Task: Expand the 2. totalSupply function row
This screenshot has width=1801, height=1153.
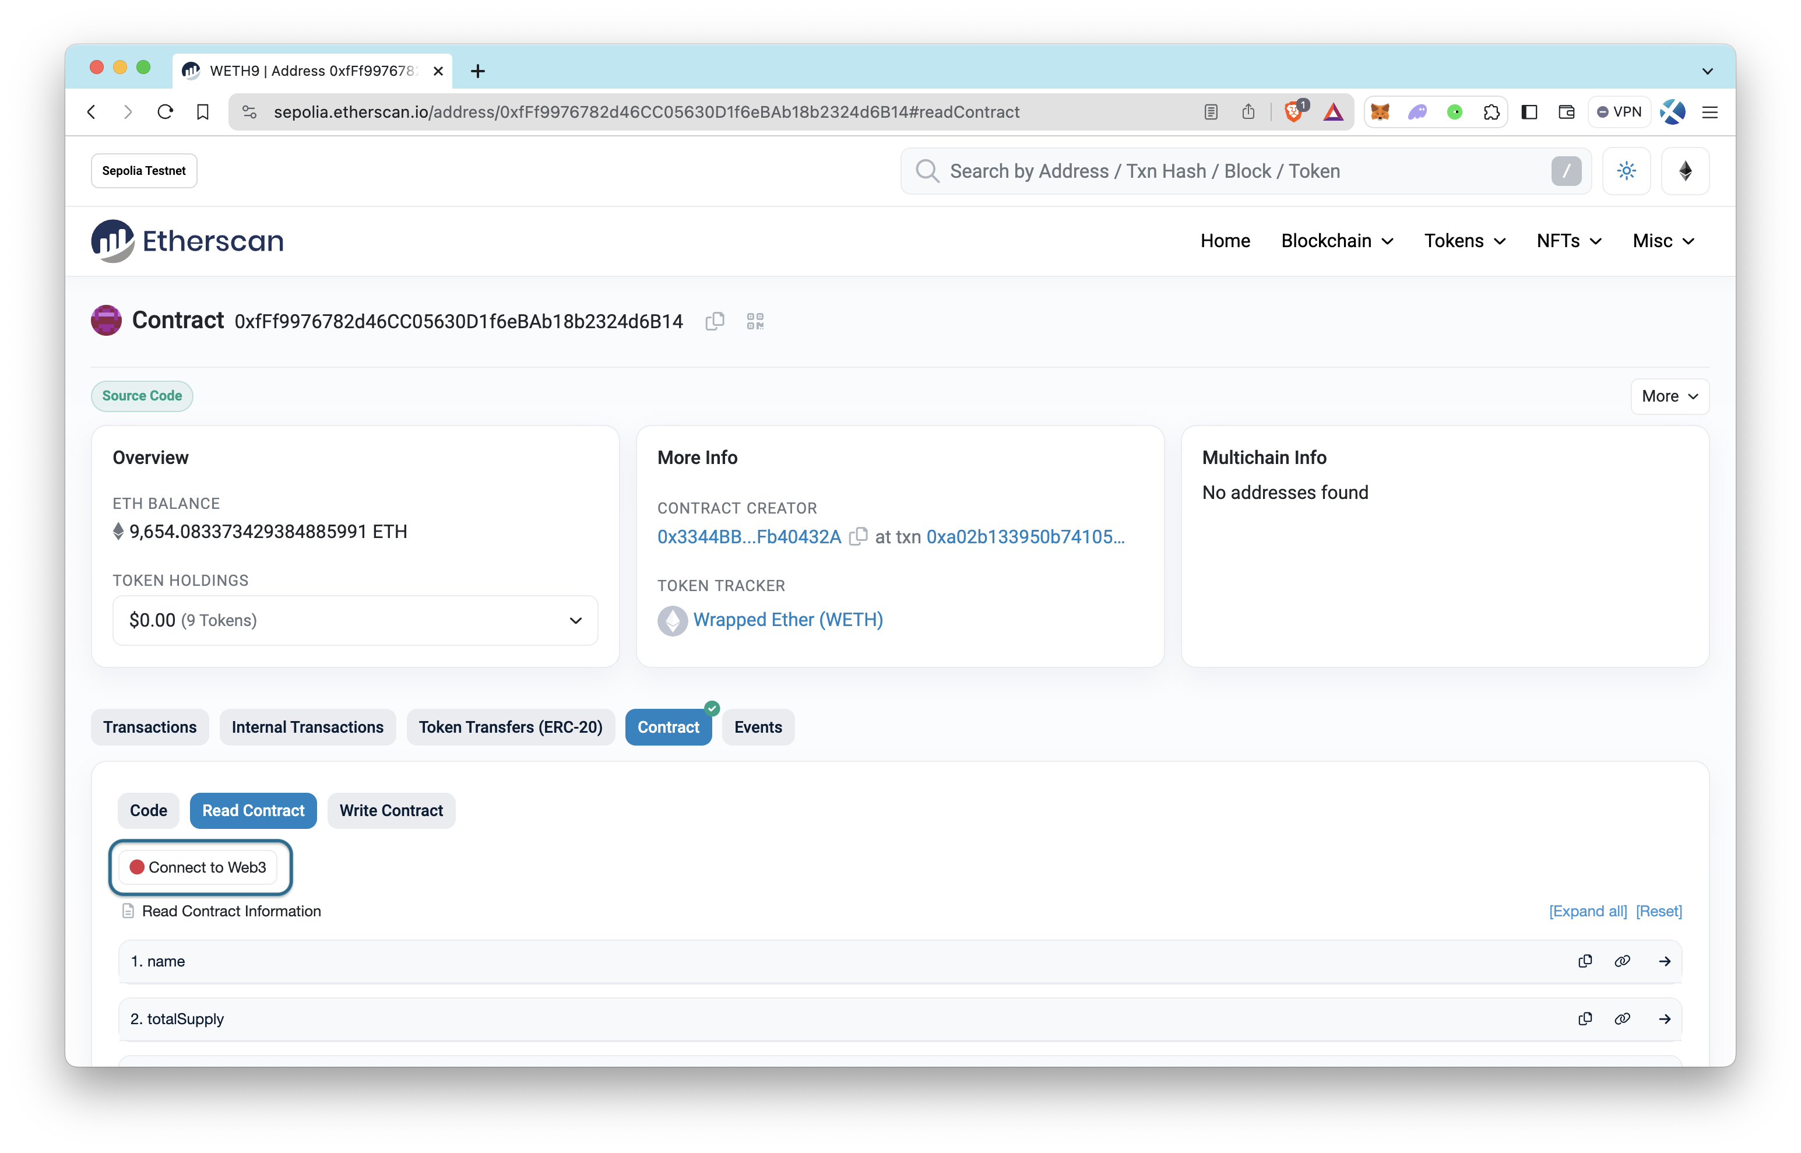Action: 900,1019
